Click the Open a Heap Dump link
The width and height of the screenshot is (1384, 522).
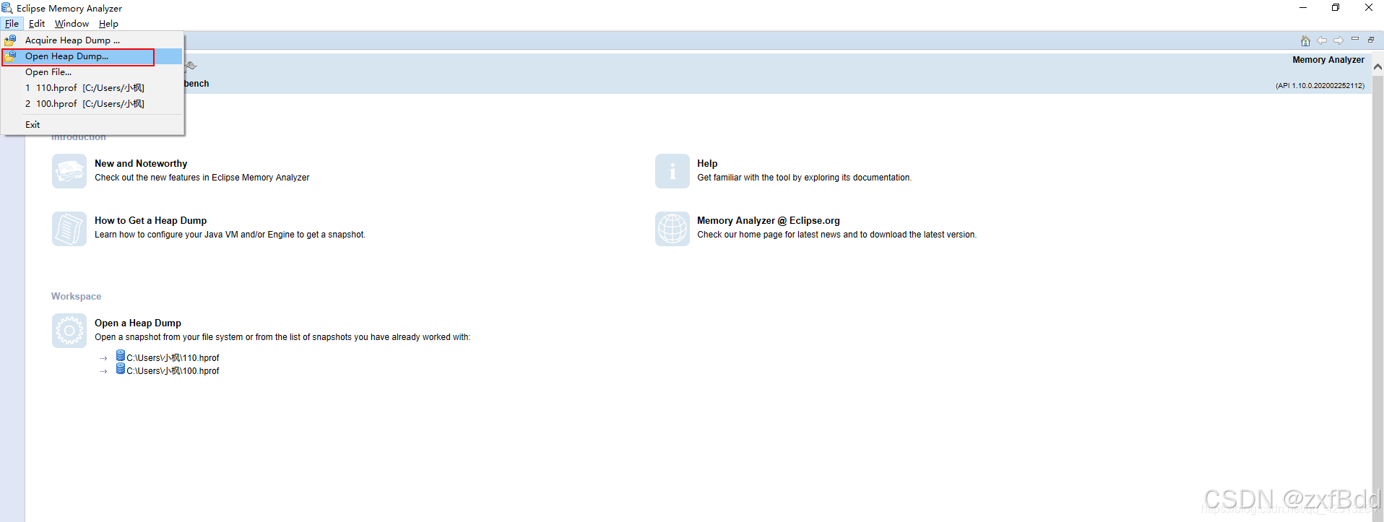point(138,323)
